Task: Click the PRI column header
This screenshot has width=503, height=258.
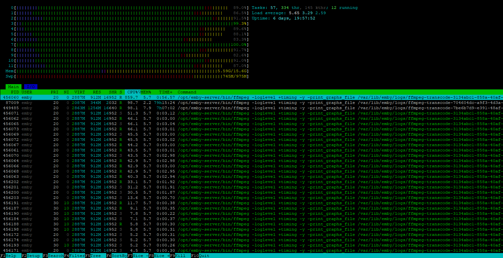Action: pos(55,92)
